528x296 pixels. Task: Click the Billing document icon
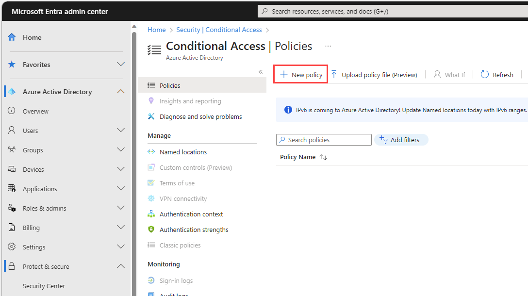12,227
